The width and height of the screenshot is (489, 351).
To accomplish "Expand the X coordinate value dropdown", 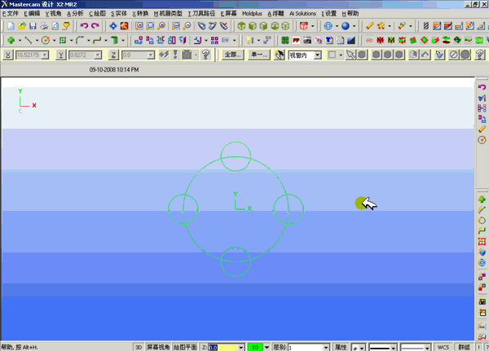I will click(45, 55).
